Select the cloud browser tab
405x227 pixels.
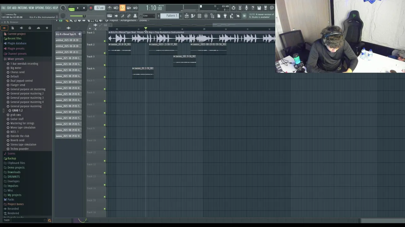tap(38, 28)
